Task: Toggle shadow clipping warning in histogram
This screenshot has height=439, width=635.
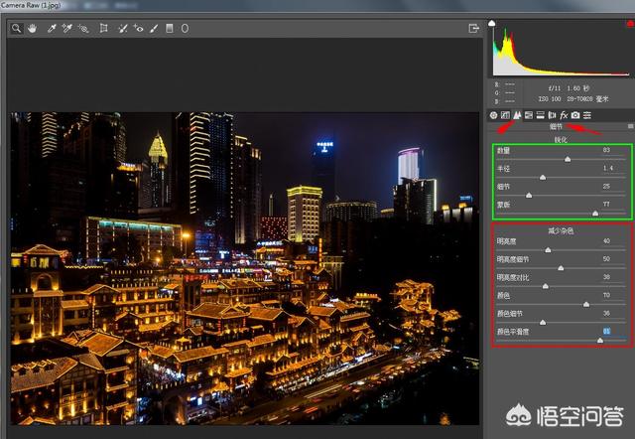Action: (492, 23)
